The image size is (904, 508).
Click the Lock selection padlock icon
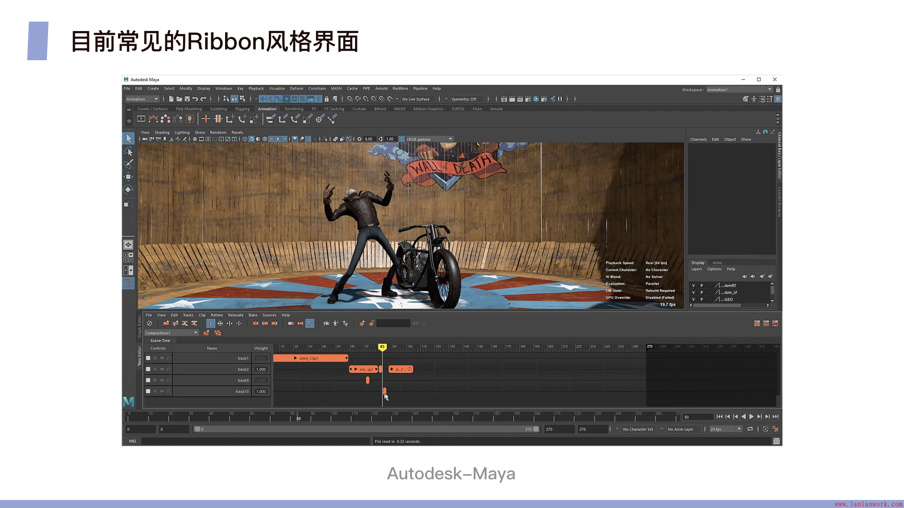click(326, 99)
